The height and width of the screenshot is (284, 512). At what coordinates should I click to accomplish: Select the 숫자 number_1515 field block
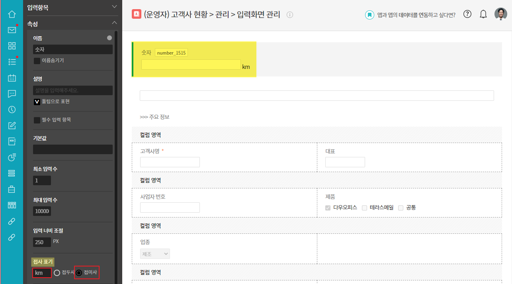(194, 59)
